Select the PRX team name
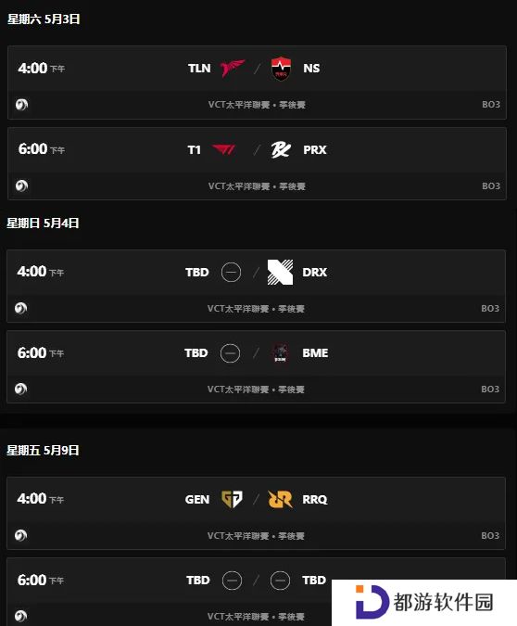The height and width of the screenshot is (626, 517). (315, 149)
